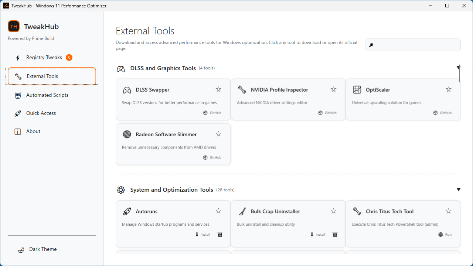This screenshot has width=473, height=266.
Task: Click the OptiScaler grid icon
Action: click(x=357, y=90)
